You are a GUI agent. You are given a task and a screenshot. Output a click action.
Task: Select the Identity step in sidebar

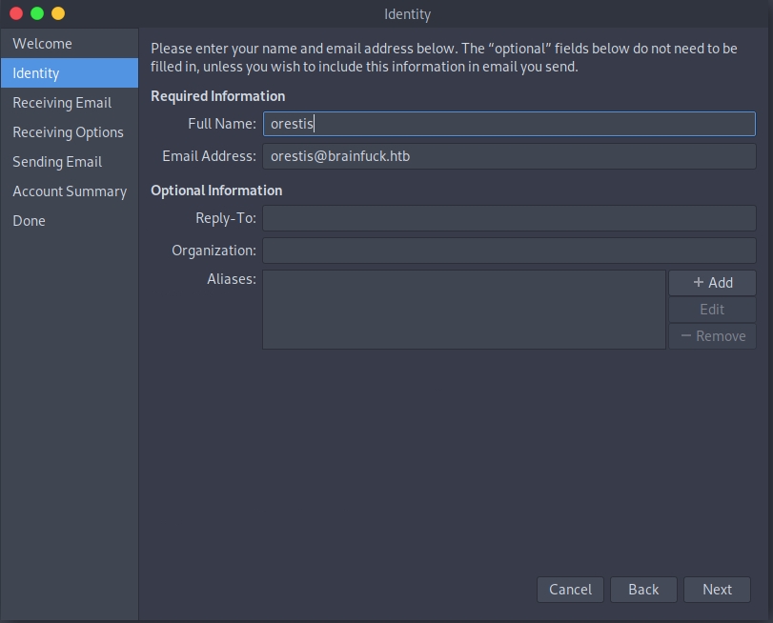point(36,73)
